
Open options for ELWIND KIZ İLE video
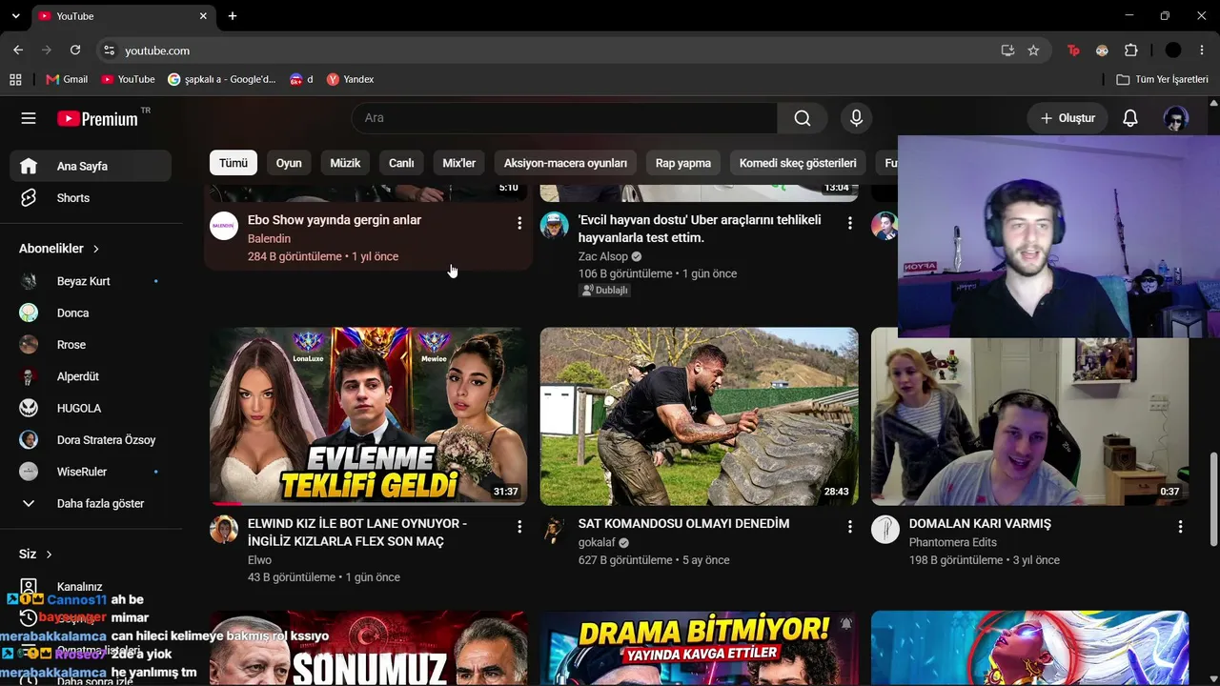click(519, 527)
